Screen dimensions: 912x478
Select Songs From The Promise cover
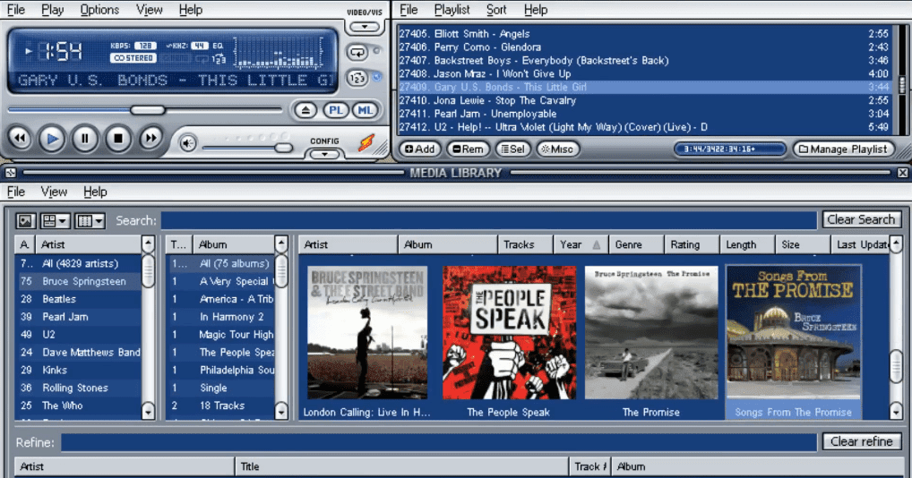(794, 333)
